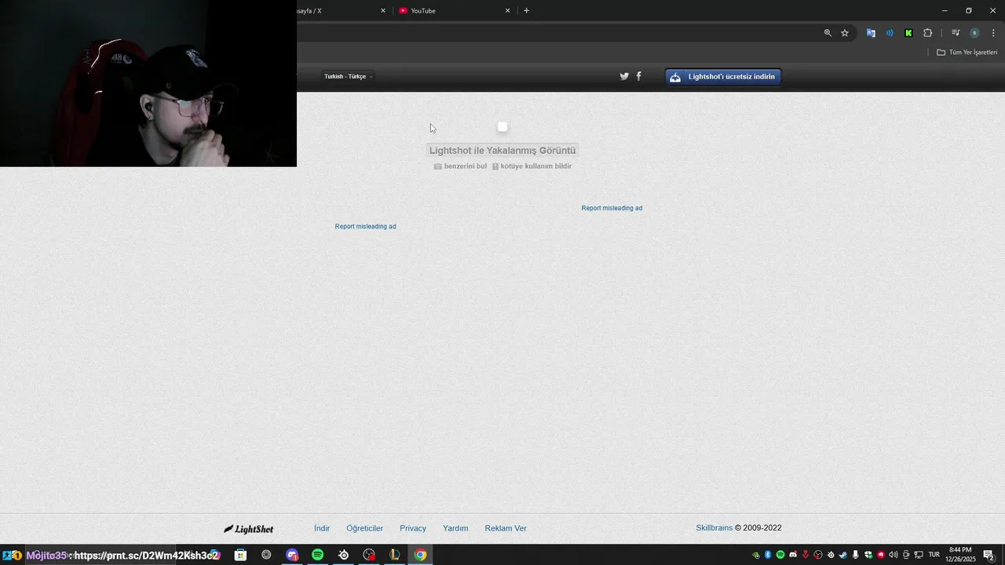Switch the TUR input language indicator
Viewport: 1005px width, 565px height.
click(934, 555)
